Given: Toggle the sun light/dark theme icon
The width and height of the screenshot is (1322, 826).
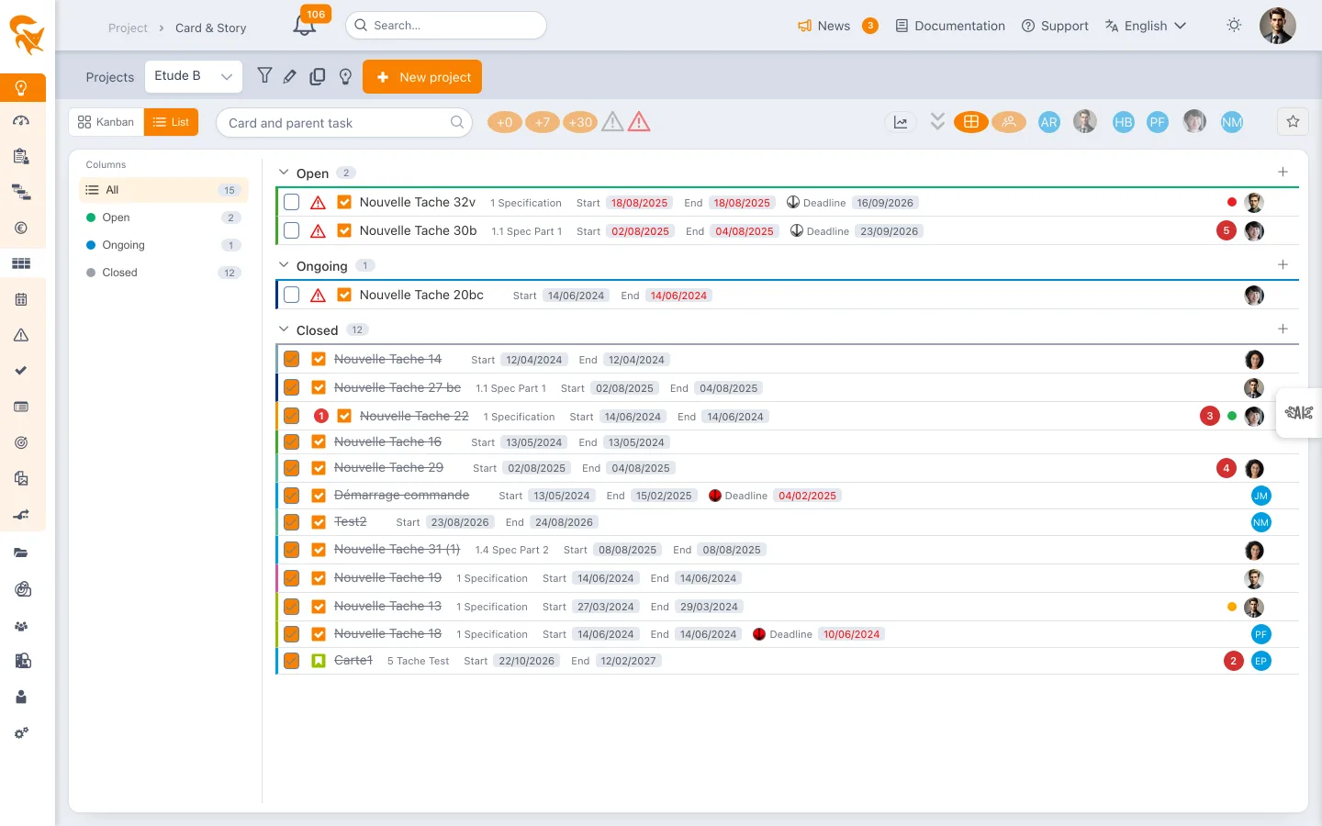Looking at the screenshot, I should pos(1234,26).
